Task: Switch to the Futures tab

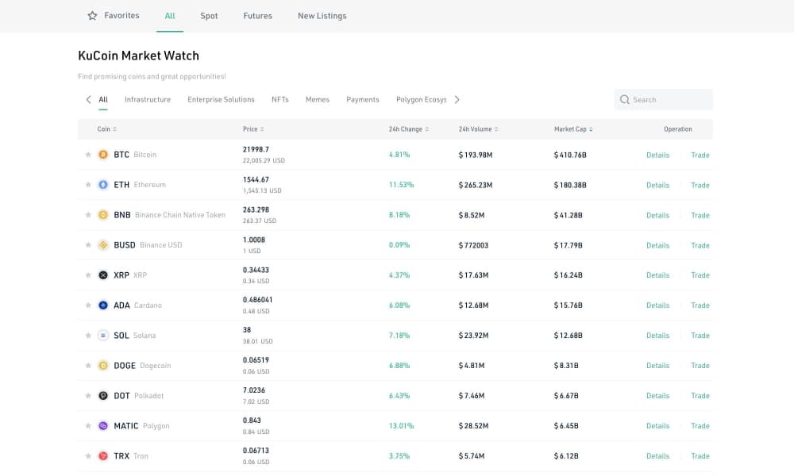Action: pos(257,16)
